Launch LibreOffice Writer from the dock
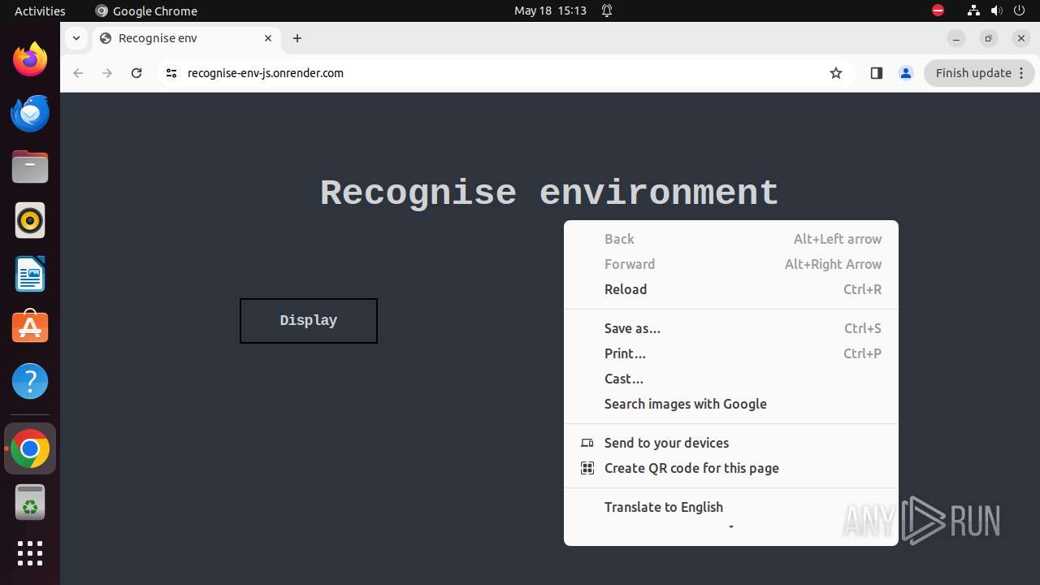The width and height of the screenshot is (1040, 585). [30, 274]
